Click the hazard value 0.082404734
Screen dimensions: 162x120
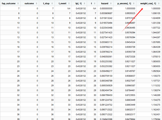coord(106,90)
